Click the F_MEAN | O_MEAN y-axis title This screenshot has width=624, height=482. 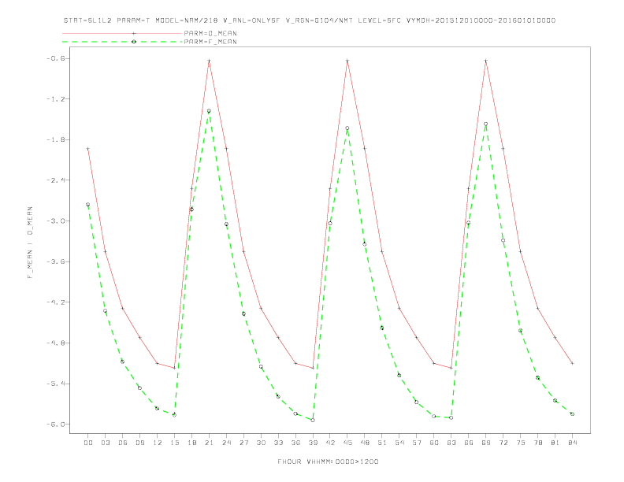click(x=30, y=243)
